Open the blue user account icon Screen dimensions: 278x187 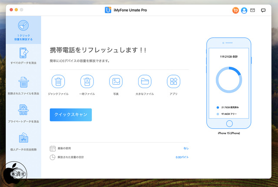point(244,10)
